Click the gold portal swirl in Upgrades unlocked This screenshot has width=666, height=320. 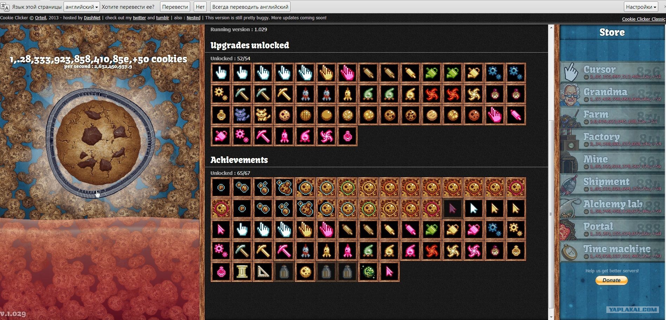(x=474, y=94)
